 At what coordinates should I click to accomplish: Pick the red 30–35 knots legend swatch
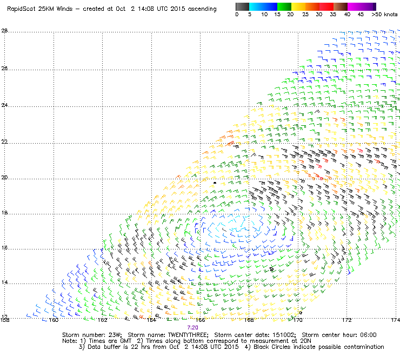tap(326, 6)
